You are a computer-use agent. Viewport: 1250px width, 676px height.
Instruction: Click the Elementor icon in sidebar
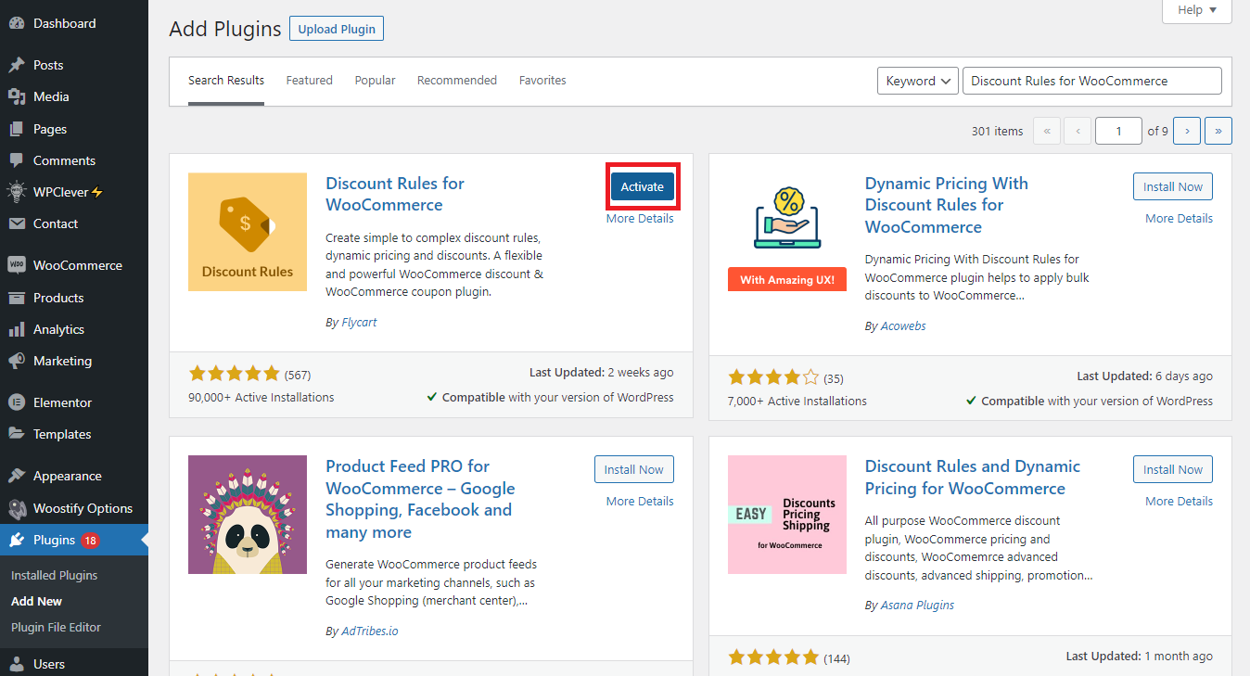17,402
